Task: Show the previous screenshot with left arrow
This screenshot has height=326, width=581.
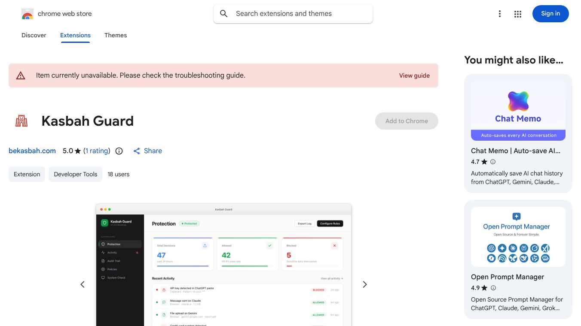Action: pyautogui.click(x=83, y=284)
